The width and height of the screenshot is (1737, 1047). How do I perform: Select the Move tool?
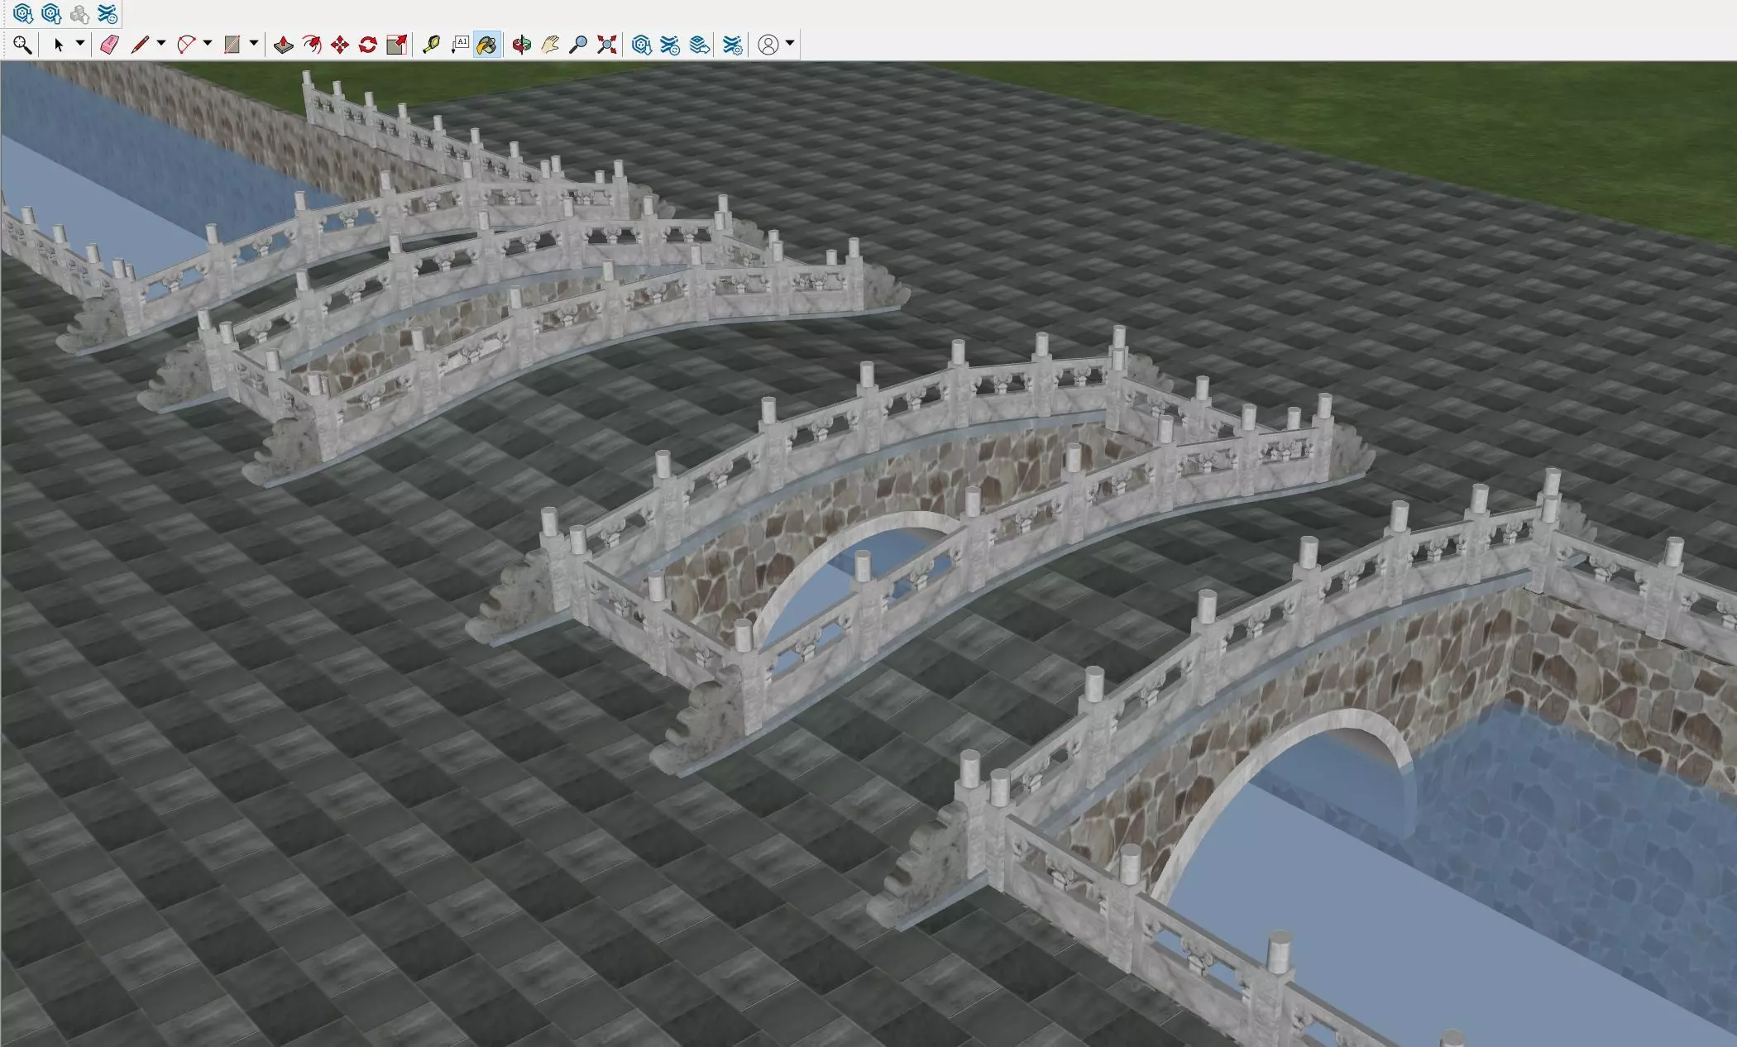click(x=340, y=45)
